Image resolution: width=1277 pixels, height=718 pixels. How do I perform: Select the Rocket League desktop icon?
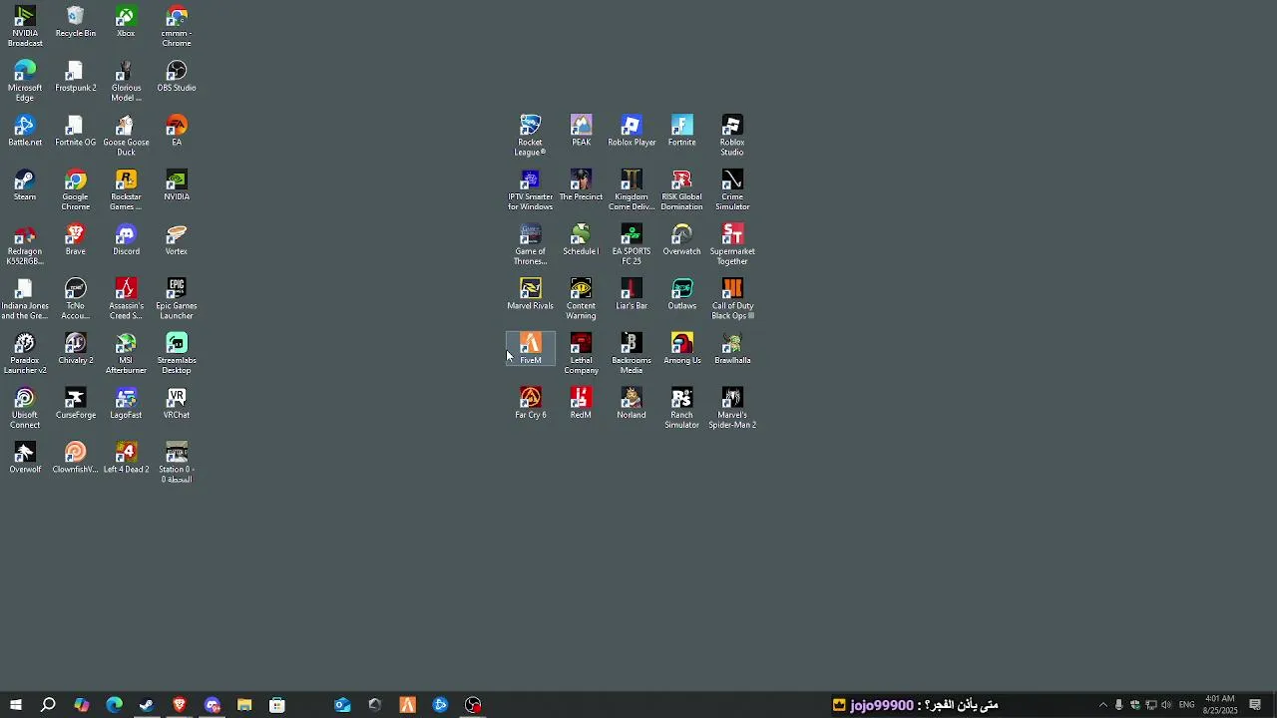530,136
